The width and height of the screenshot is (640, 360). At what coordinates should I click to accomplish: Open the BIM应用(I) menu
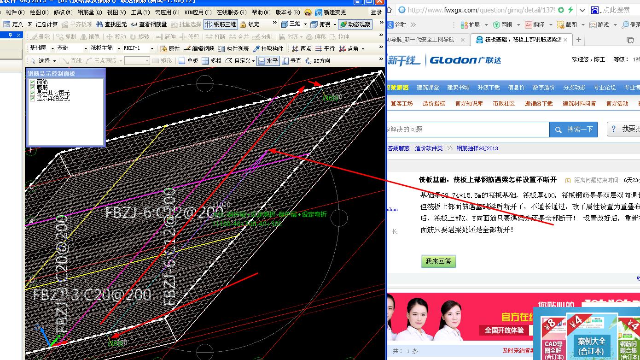pyautogui.click(x=198, y=12)
